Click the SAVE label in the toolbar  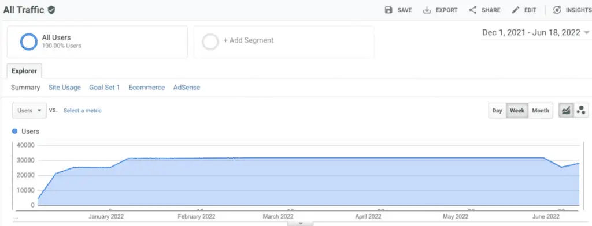click(x=404, y=10)
